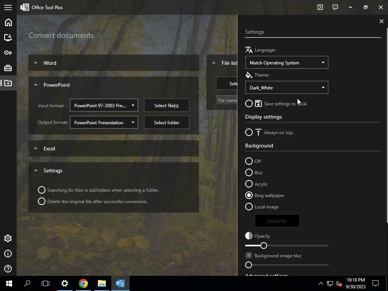Open Windows Settings gear on taskbar

tap(65, 283)
